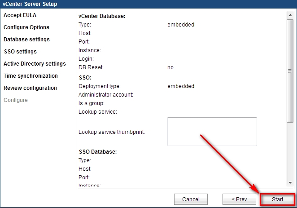Select Time synchronization step
The width and height of the screenshot is (297, 208).
point(31,76)
